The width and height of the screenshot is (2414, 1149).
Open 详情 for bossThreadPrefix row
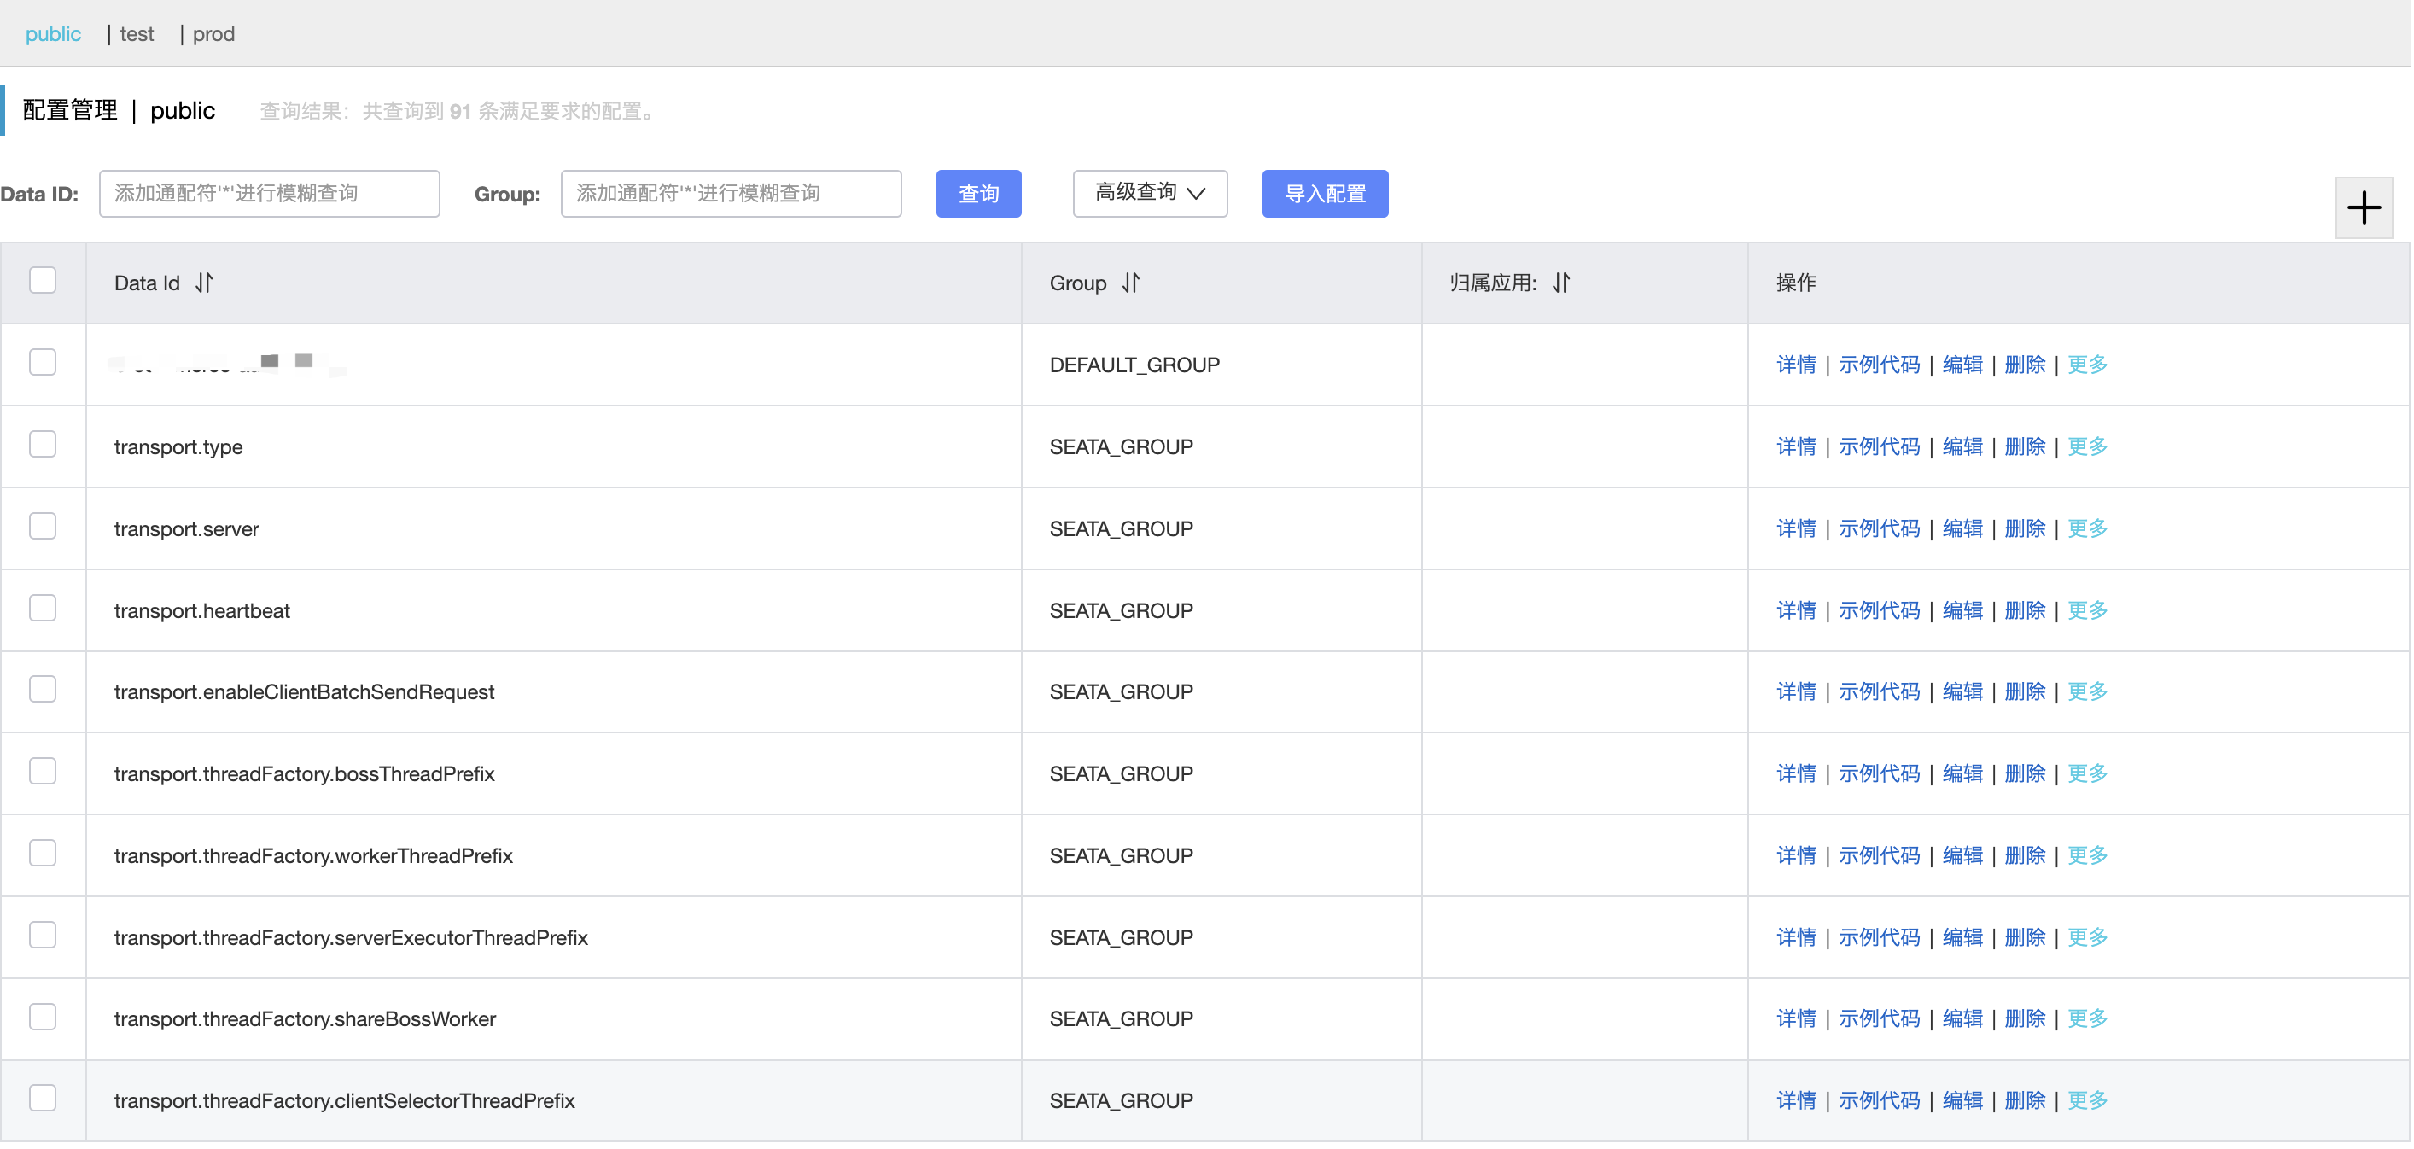coord(1795,773)
